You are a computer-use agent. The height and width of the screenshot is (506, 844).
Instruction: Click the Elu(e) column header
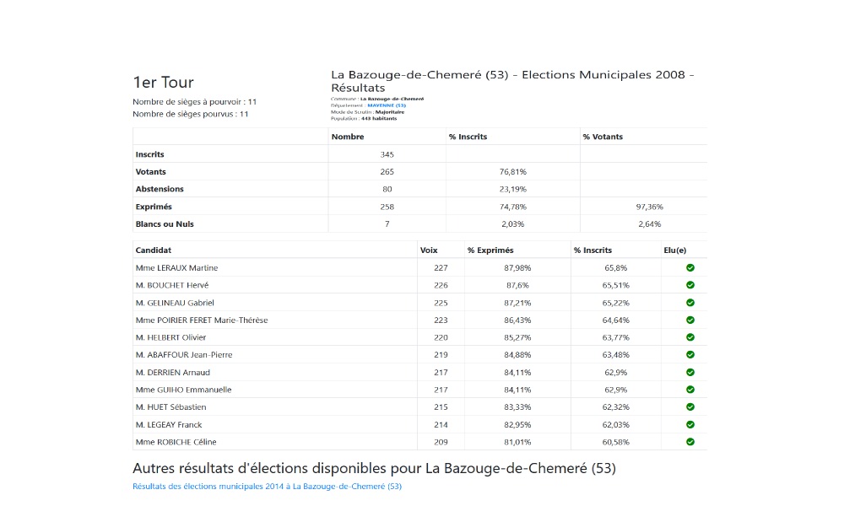pos(675,250)
